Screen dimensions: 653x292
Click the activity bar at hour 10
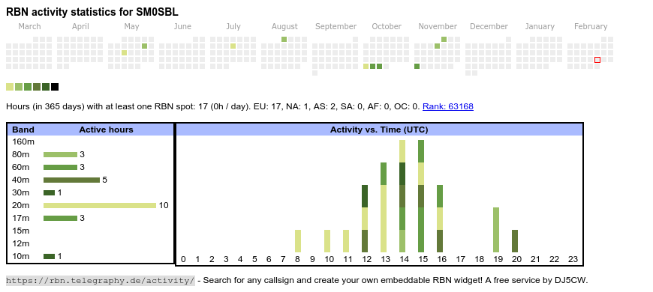(x=327, y=241)
